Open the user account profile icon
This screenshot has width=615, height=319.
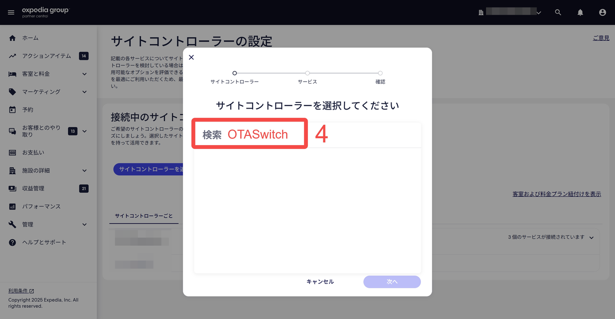[x=603, y=12]
